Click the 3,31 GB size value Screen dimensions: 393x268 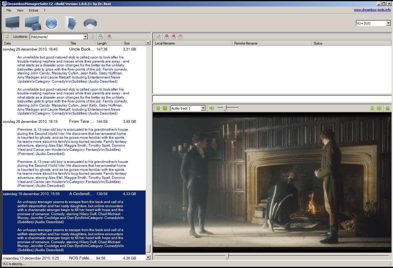coord(130,49)
